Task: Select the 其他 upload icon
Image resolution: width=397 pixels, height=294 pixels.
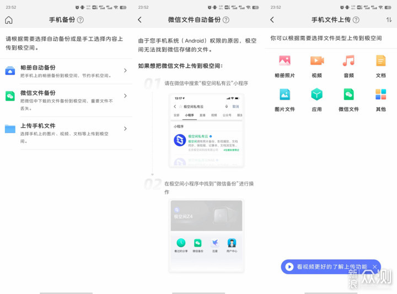Action: tap(380, 94)
